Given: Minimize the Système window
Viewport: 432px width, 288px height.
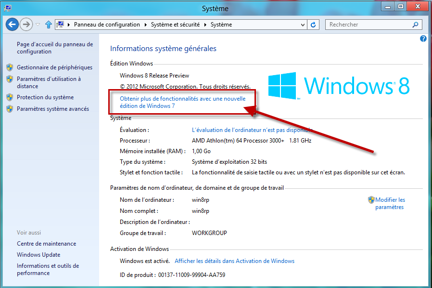Looking at the screenshot, I should point(388,7).
